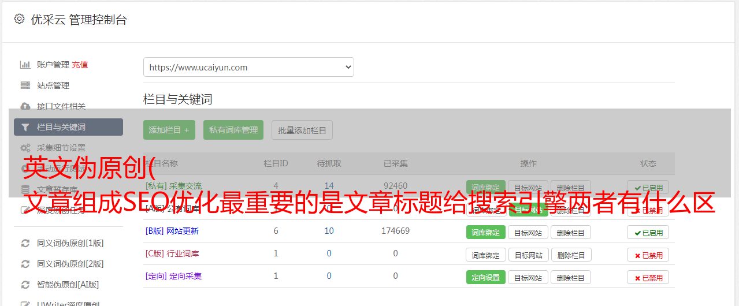
Task: Open 私有词库管理
Action: 233,130
